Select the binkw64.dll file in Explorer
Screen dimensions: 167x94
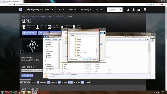click(65, 70)
